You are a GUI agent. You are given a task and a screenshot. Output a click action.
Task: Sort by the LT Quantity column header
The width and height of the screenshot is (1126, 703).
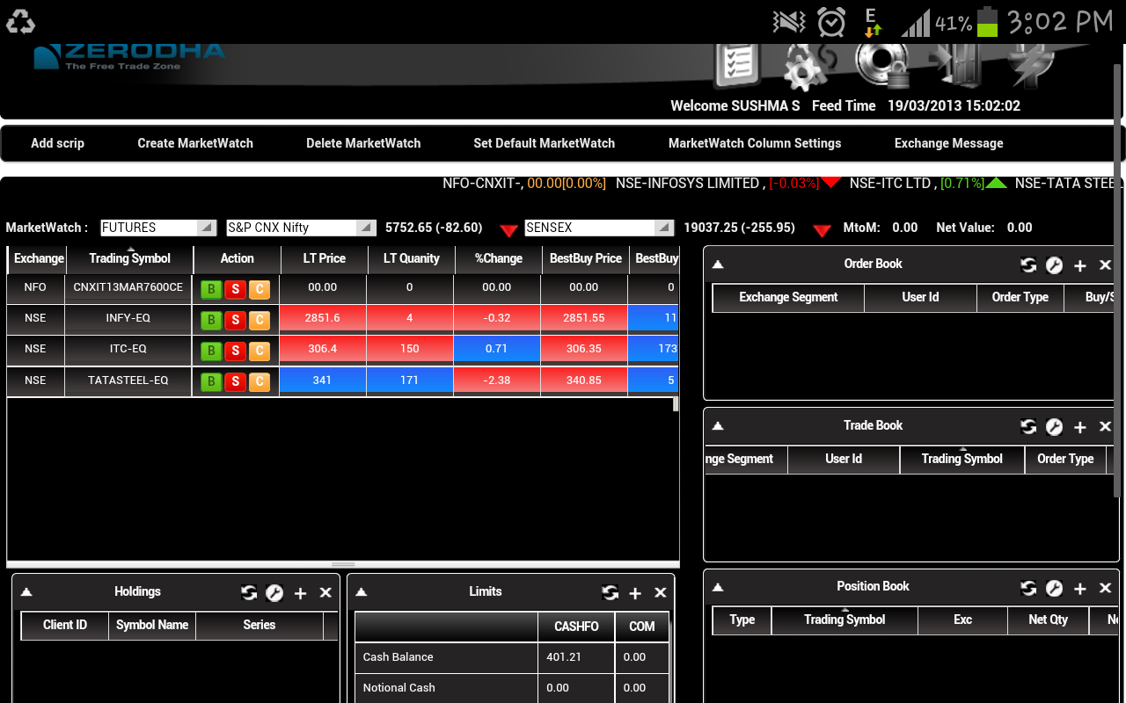point(411,258)
